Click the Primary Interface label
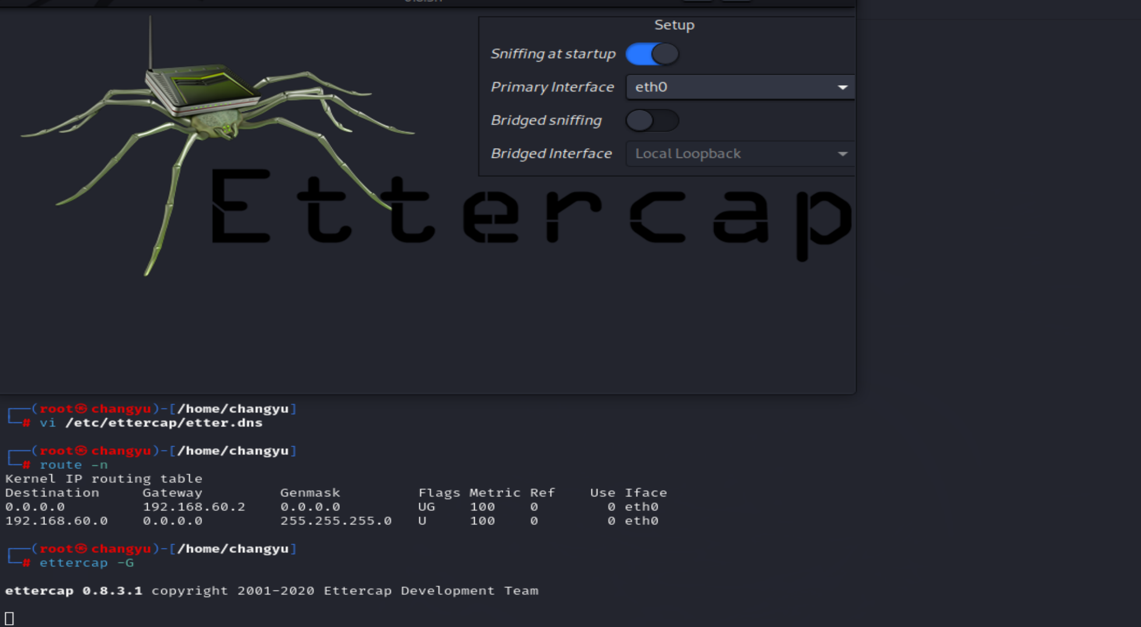This screenshot has width=1141, height=627. click(x=552, y=87)
